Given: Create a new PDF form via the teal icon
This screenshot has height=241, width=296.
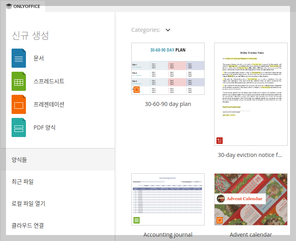Looking at the screenshot, I should click(x=19, y=127).
